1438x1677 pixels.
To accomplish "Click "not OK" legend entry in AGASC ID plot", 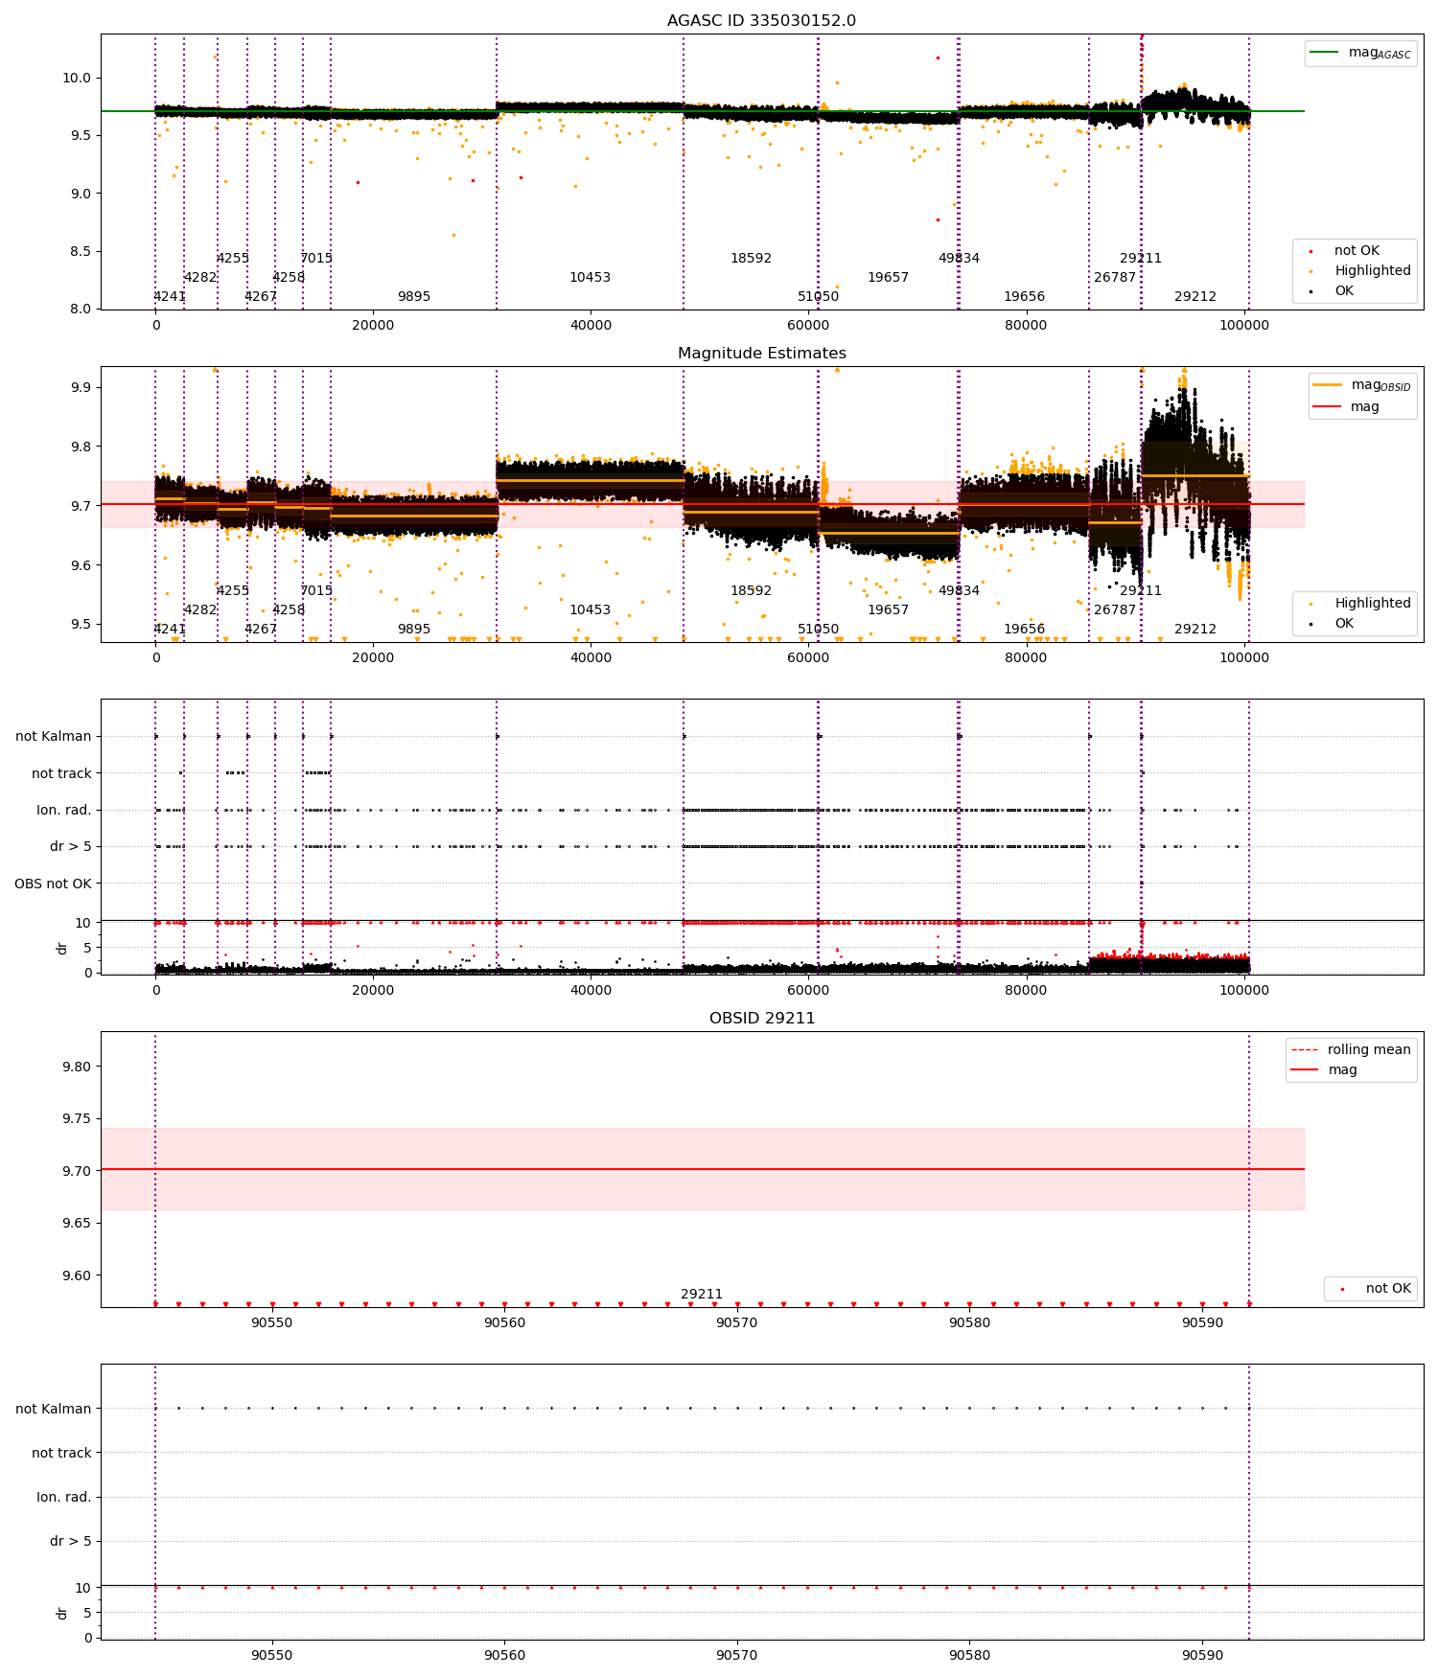I will coord(1352,251).
